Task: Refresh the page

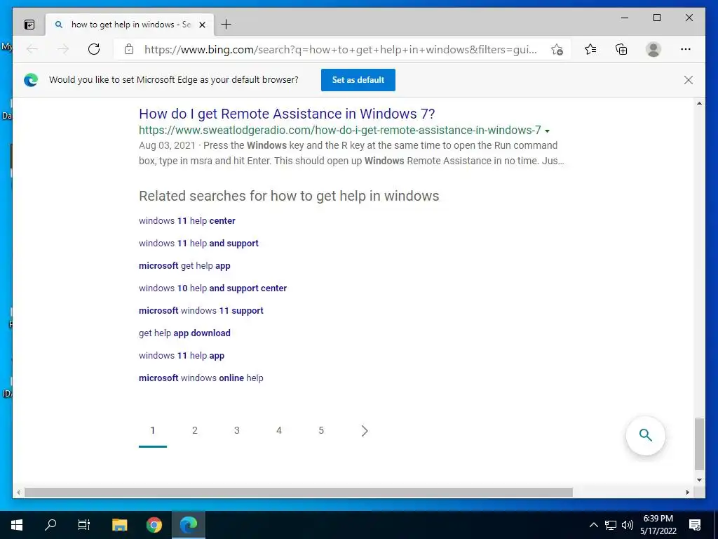Action: [94, 49]
